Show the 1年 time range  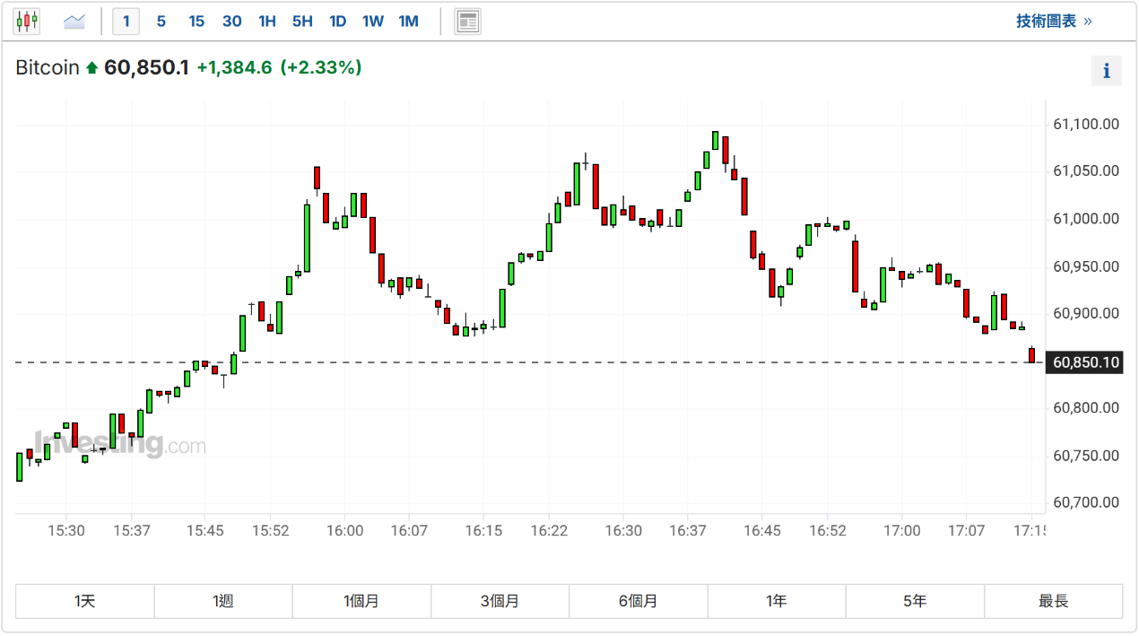click(777, 601)
